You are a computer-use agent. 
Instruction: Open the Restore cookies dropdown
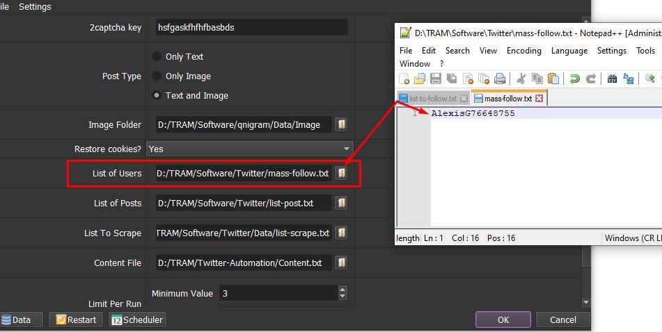(x=250, y=149)
